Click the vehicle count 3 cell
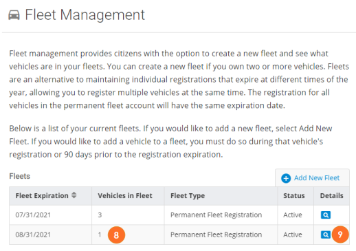Screen dimensions: 356x251 point(128,215)
